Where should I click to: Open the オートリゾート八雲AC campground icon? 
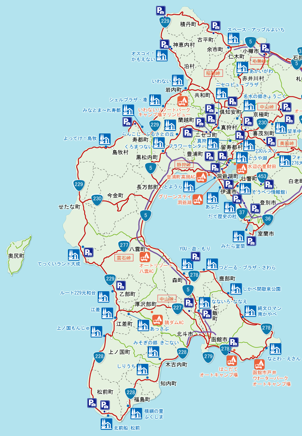[x=145, y=257]
